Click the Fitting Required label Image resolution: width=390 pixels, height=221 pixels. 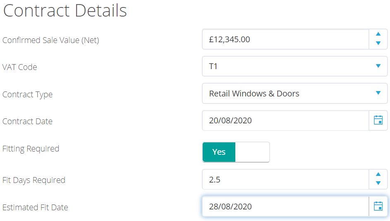click(31, 149)
